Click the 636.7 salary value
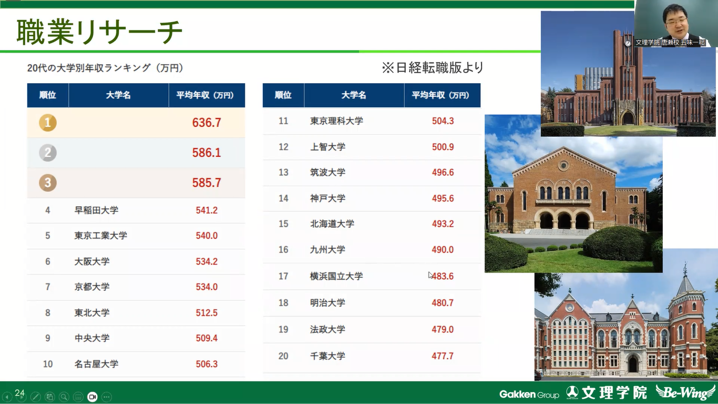718x404 pixels. point(207,123)
